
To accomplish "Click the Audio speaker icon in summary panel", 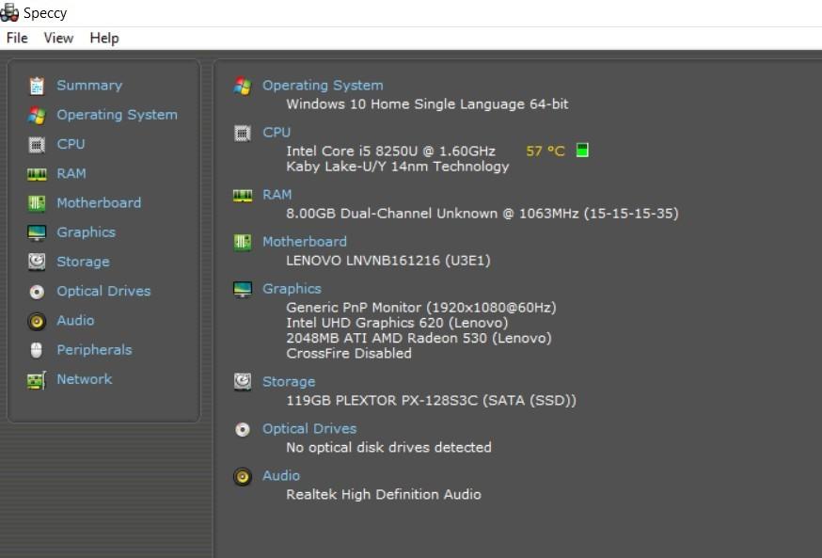I will click(x=243, y=477).
